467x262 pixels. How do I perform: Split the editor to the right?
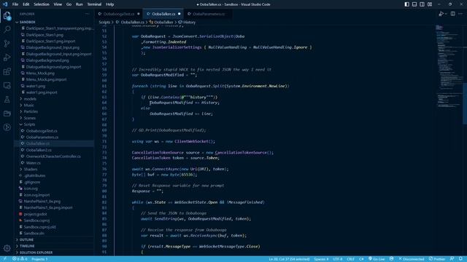pos(452,14)
